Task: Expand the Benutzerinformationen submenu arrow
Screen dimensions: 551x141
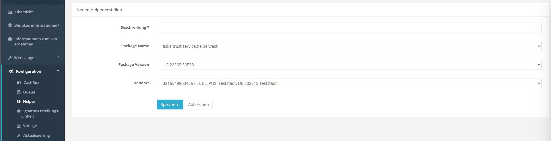Action: point(58,25)
